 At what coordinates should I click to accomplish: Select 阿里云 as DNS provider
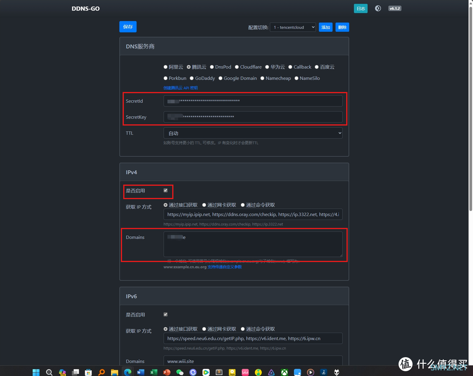165,67
